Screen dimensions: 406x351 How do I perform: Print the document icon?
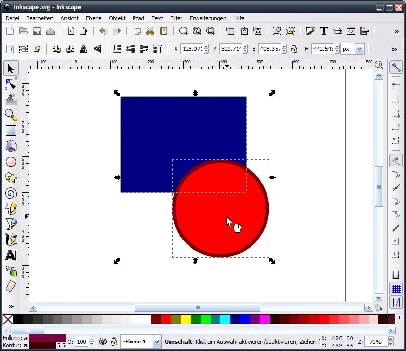point(50,31)
